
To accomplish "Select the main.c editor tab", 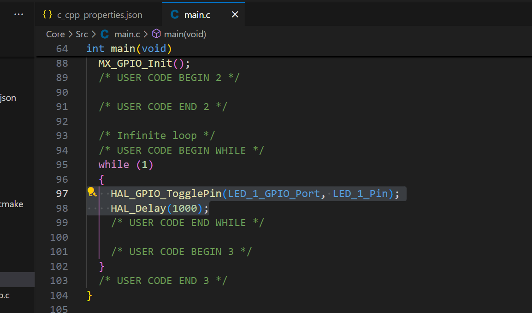I will [197, 15].
